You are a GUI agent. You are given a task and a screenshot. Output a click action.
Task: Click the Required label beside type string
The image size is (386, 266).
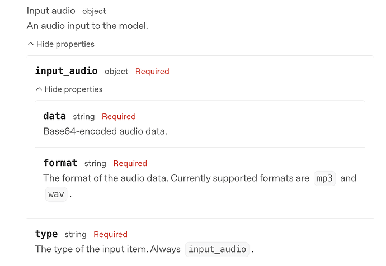click(110, 235)
